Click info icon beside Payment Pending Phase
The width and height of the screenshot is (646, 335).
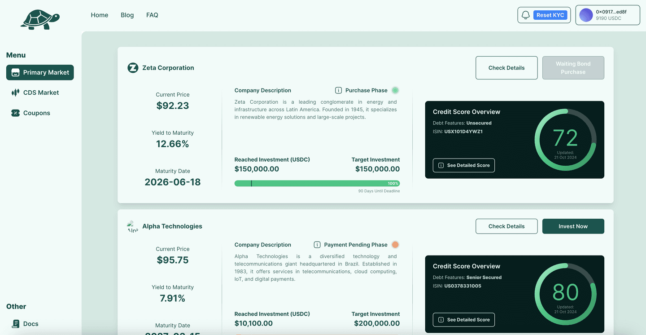pyautogui.click(x=317, y=245)
